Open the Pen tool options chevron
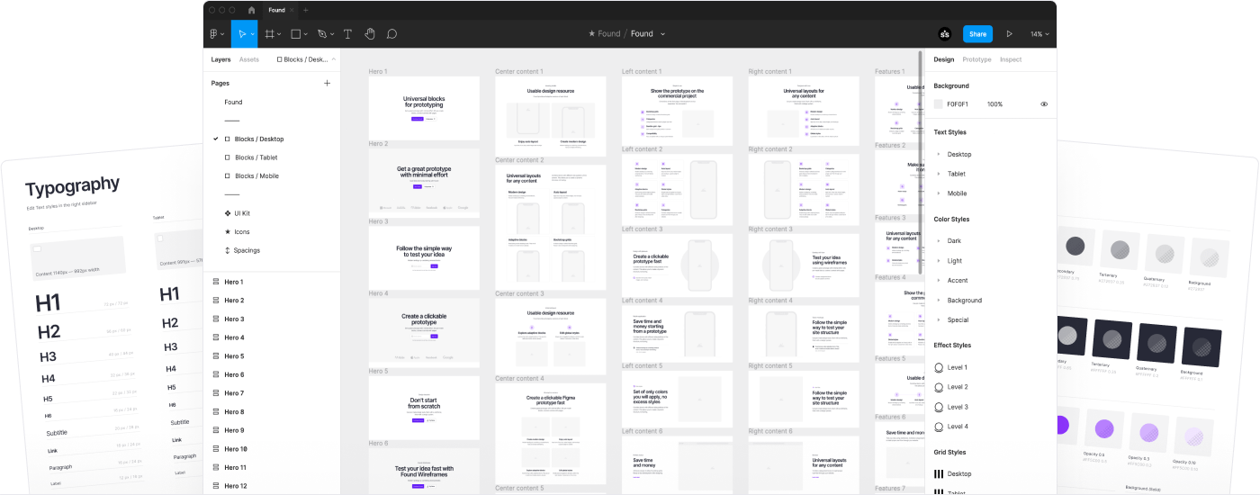The width and height of the screenshot is (1260, 495). [332, 34]
